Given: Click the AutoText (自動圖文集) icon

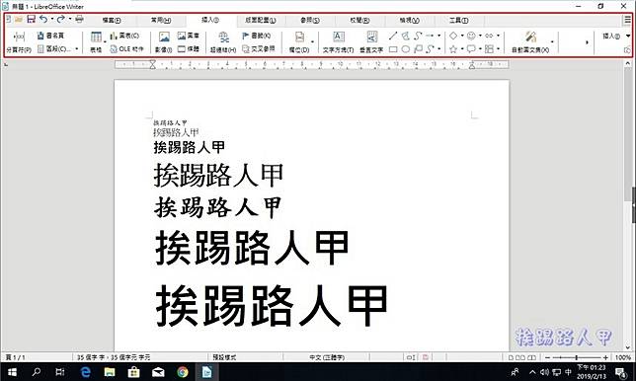Looking at the screenshot, I should pos(530,37).
